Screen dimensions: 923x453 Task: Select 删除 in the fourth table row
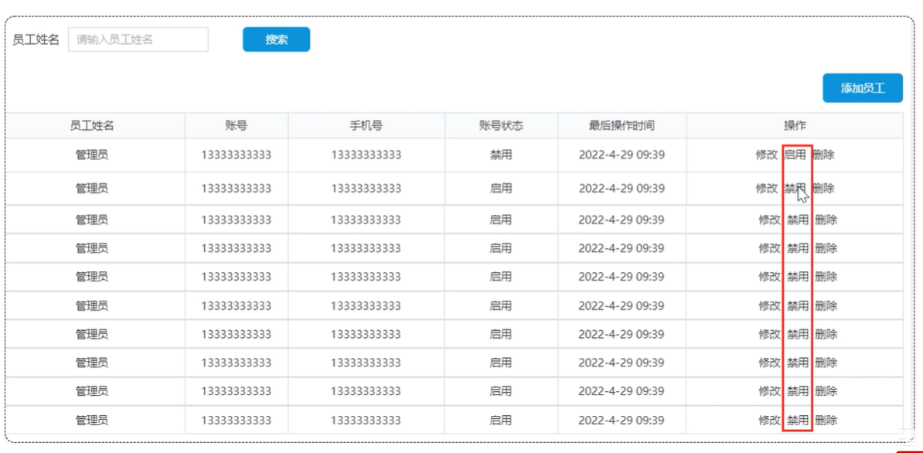[826, 248]
